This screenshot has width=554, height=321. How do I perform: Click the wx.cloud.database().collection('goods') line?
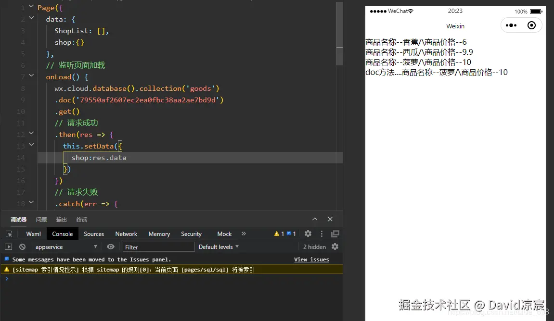tap(137, 88)
